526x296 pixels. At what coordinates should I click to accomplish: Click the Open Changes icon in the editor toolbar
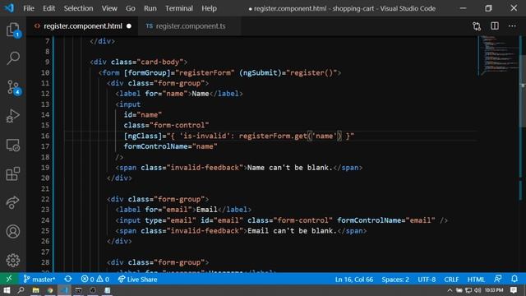tap(477, 26)
